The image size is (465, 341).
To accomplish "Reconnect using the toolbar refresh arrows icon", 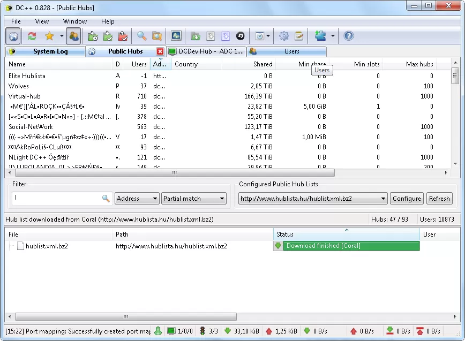I will pos(31,36).
